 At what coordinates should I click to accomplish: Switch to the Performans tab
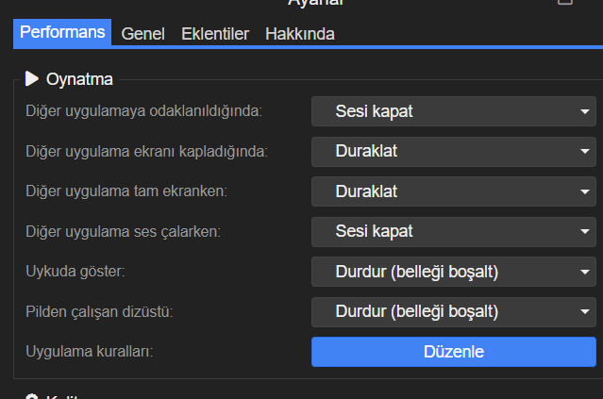pos(62,33)
